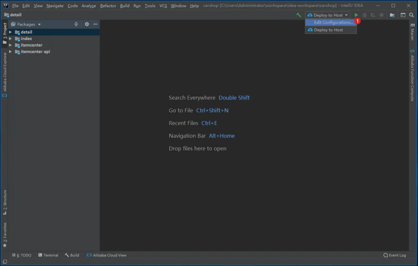
Task: Open the Navigate menu
Action: coord(55,6)
